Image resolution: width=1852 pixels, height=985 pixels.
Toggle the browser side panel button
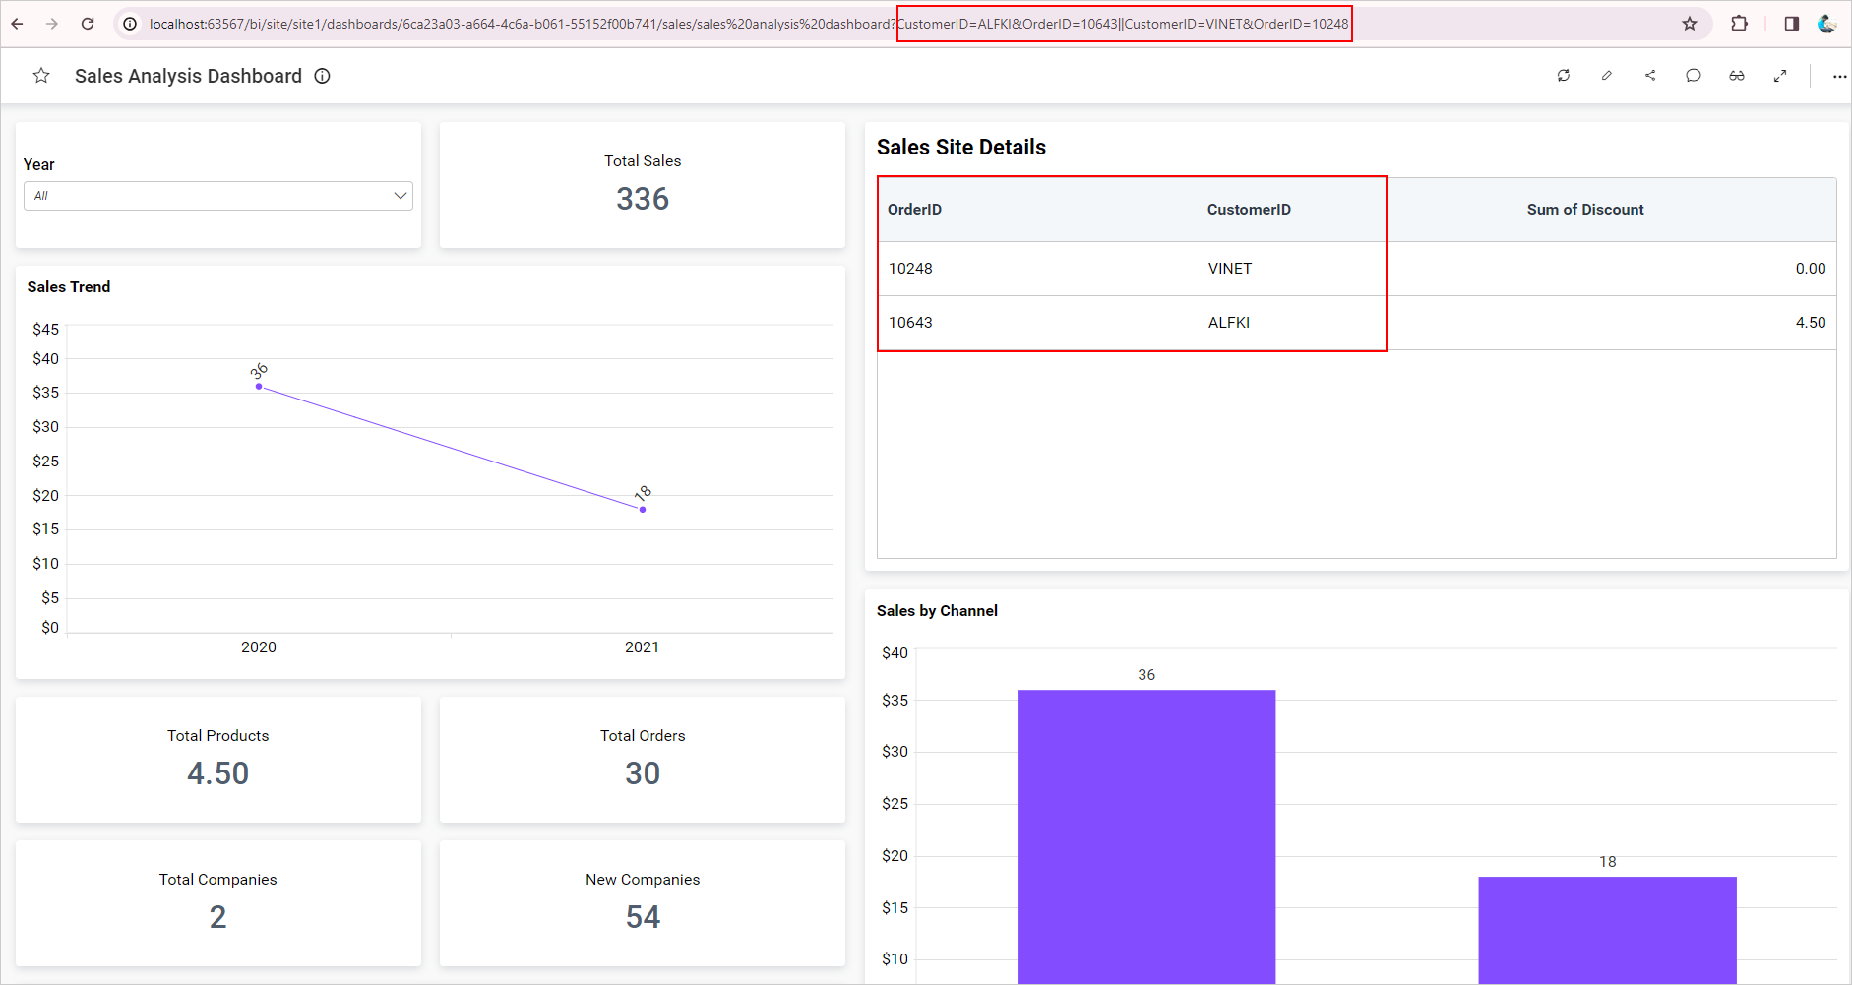coord(1791,24)
